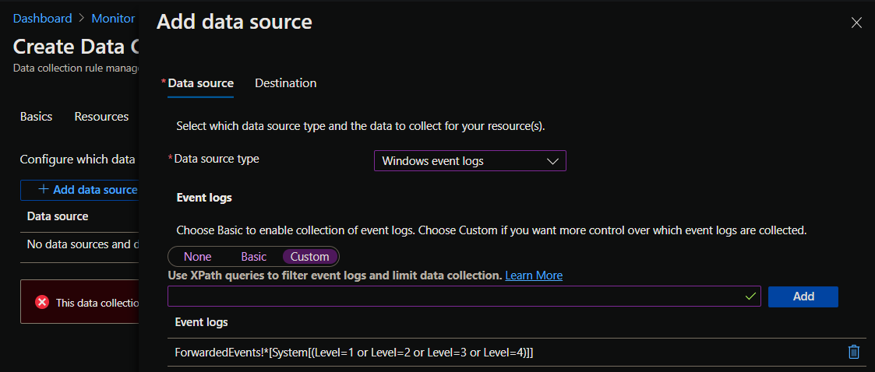Select the None event log option
Image resolution: width=875 pixels, height=372 pixels.
coord(198,257)
